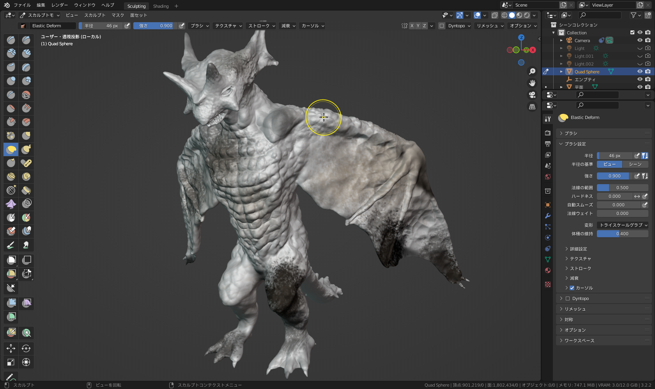Click the Move transform tool icon

[x=11, y=348]
